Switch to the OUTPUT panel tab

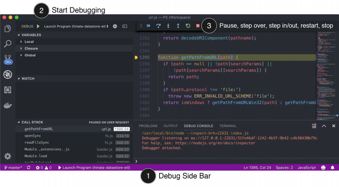(x=171, y=126)
